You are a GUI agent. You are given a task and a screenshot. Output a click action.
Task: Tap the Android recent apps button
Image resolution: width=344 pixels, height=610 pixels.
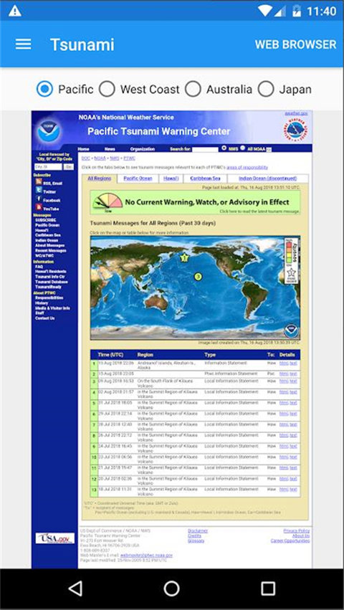pos(268,588)
